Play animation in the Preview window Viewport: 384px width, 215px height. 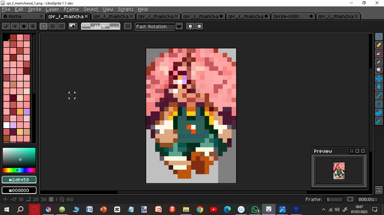(x=357, y=151)
